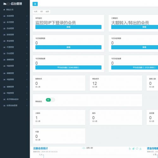Expand the 会员等级&返水 sidebar menu arrow

click(27, 99)
